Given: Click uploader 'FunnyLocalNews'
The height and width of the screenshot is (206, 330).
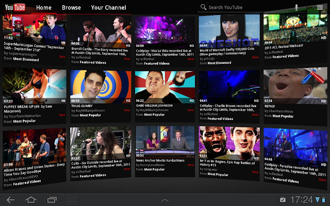Looking at the screenshot, I should tap(153, 165).
